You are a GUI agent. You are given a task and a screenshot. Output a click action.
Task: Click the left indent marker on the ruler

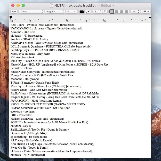pos(11,18)
